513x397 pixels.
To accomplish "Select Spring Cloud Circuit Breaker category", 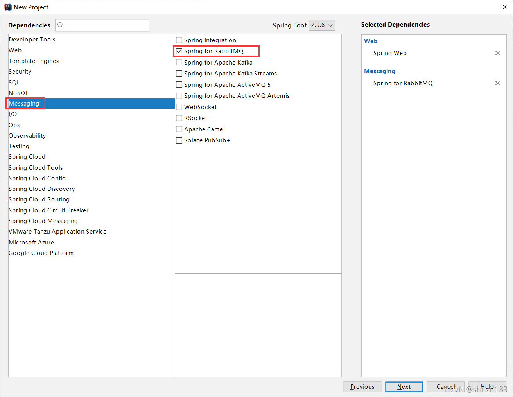I will (x=91, y=210).
